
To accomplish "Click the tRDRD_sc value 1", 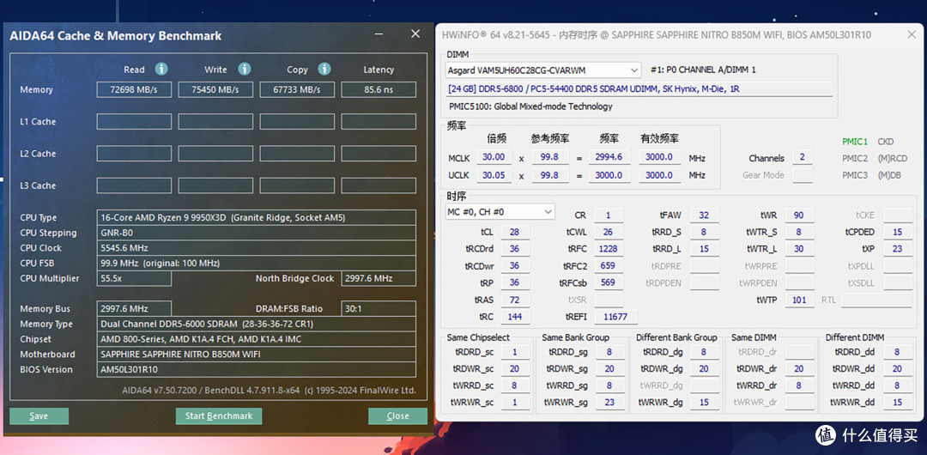I will pyautogui.click(x=515, y=352).
